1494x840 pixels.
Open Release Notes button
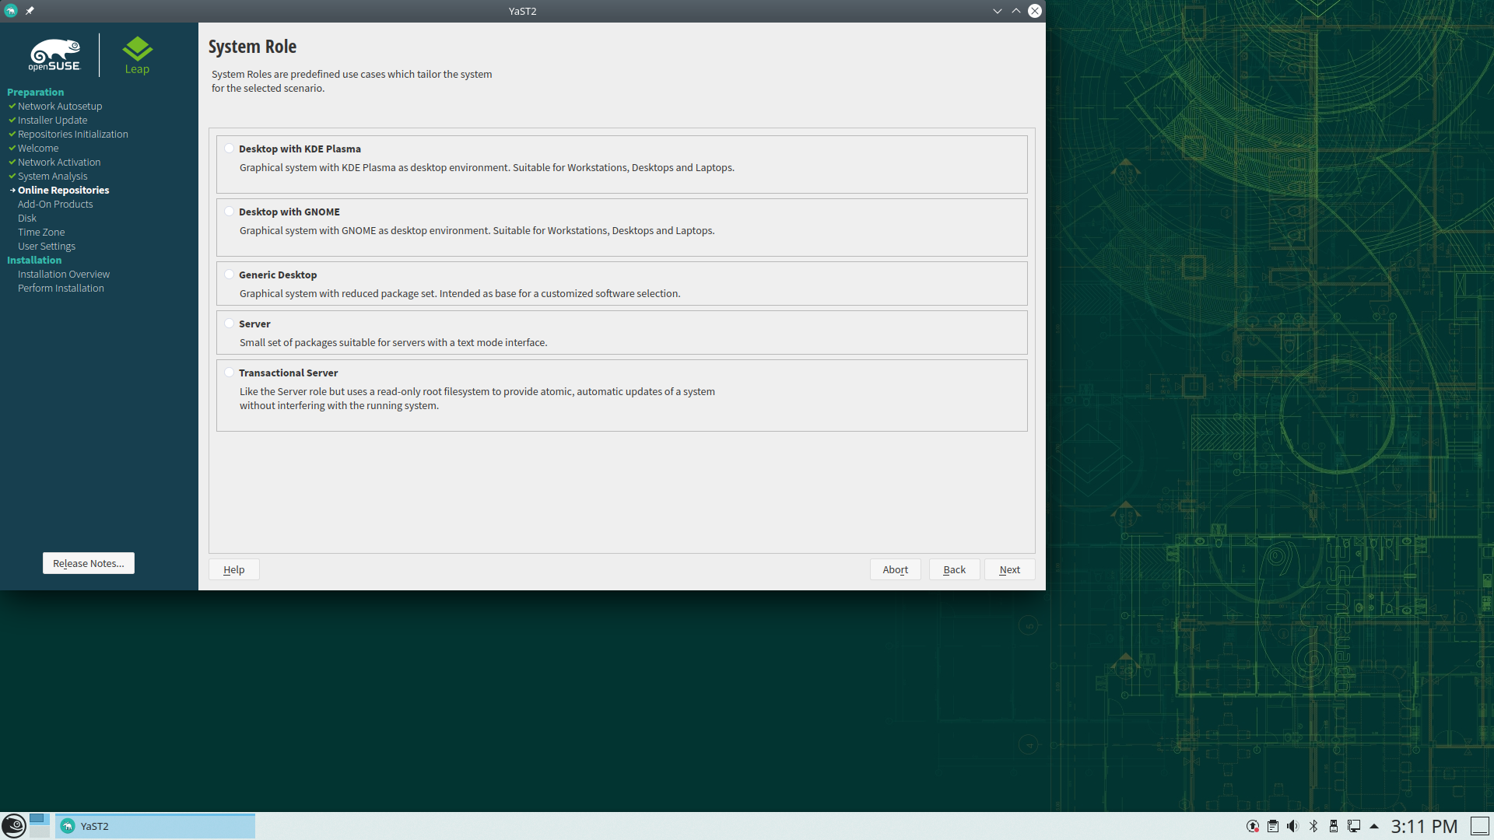pos(89,563)
